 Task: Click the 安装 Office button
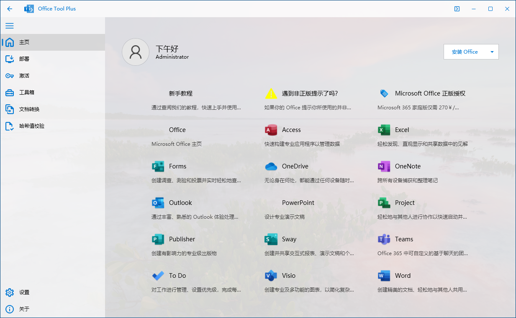coord(465,52)
